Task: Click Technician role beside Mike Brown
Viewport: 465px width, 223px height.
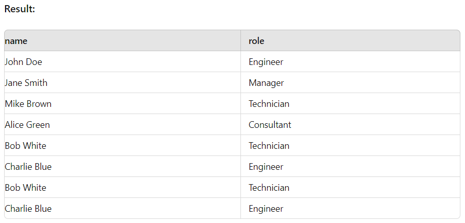Action: (x=350, y=103)
